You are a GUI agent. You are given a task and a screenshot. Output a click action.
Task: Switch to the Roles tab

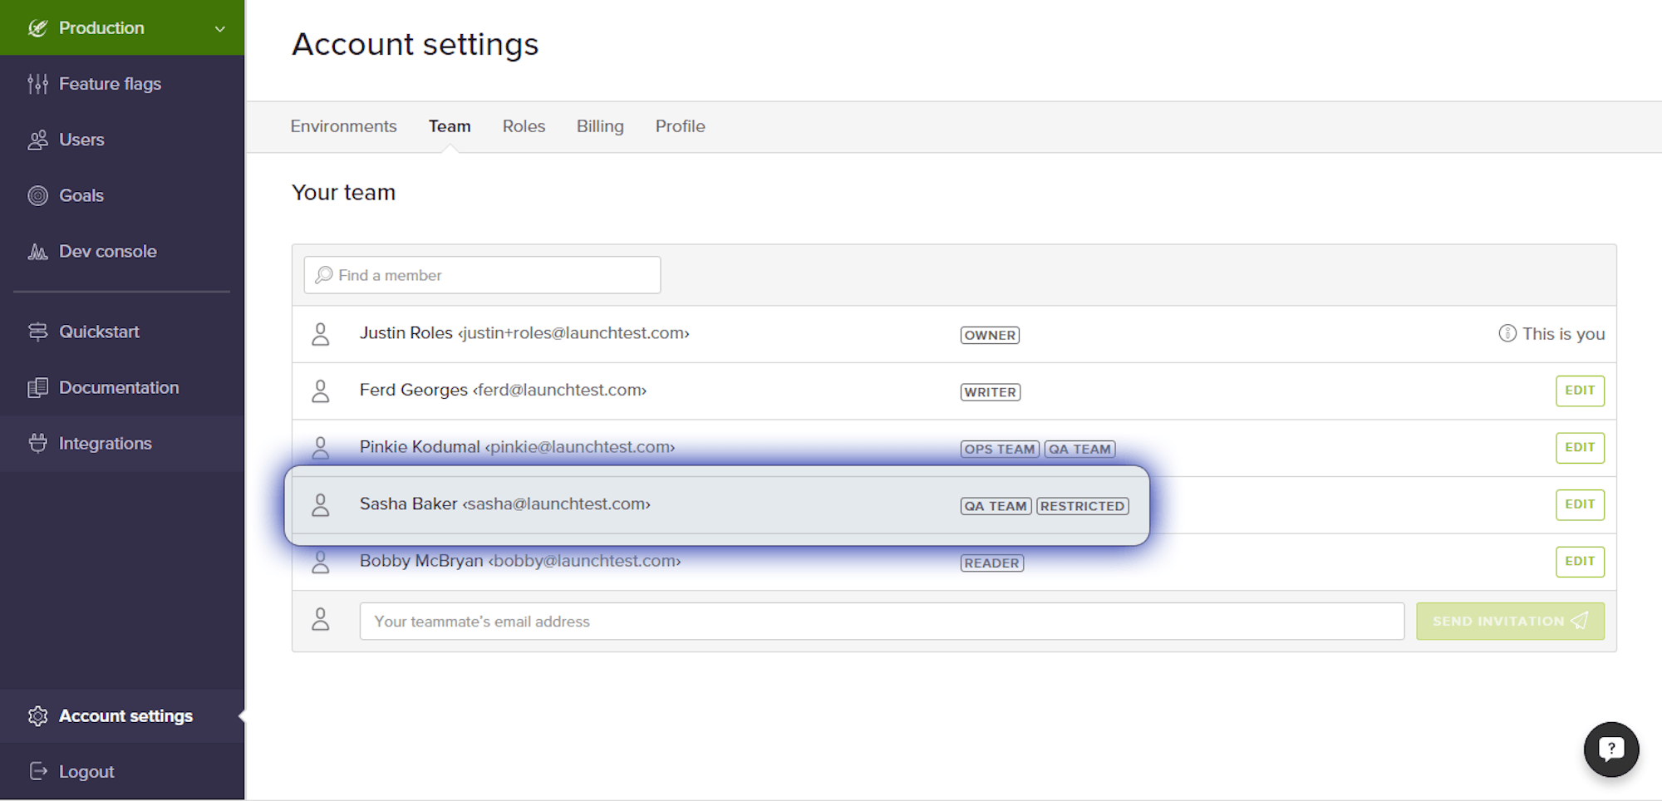(x=524, y=126)
